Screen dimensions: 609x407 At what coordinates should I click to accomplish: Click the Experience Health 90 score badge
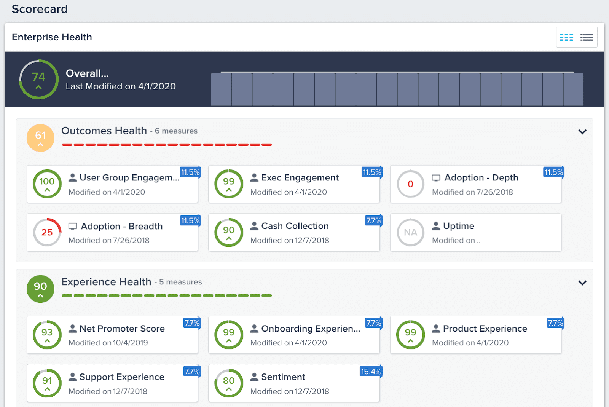click(40, 289)
